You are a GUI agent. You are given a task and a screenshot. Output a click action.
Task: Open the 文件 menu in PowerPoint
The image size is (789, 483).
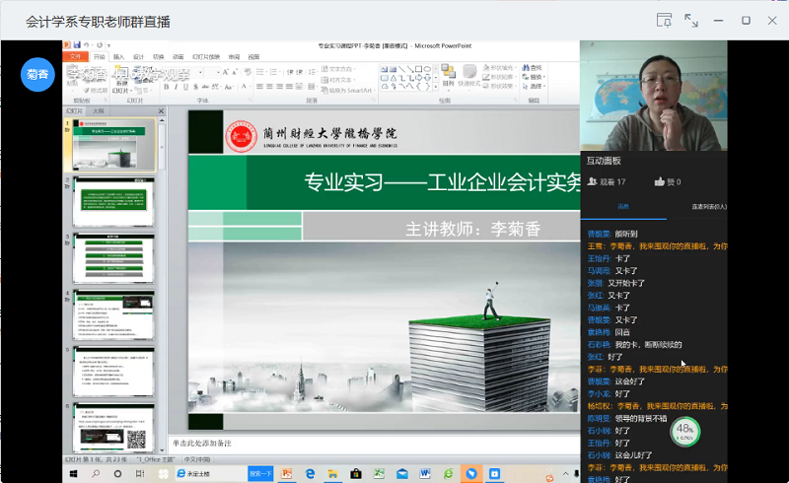(74, 56)
